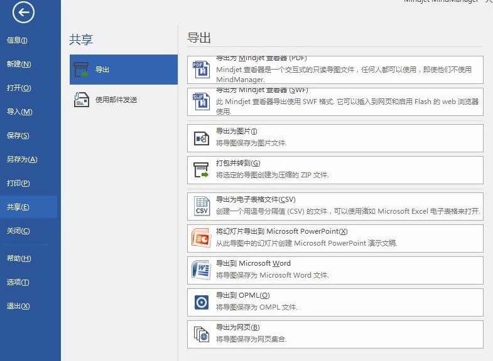Click the PowerPoint export icon
The image size is (493, 361).
coord(201,238)
